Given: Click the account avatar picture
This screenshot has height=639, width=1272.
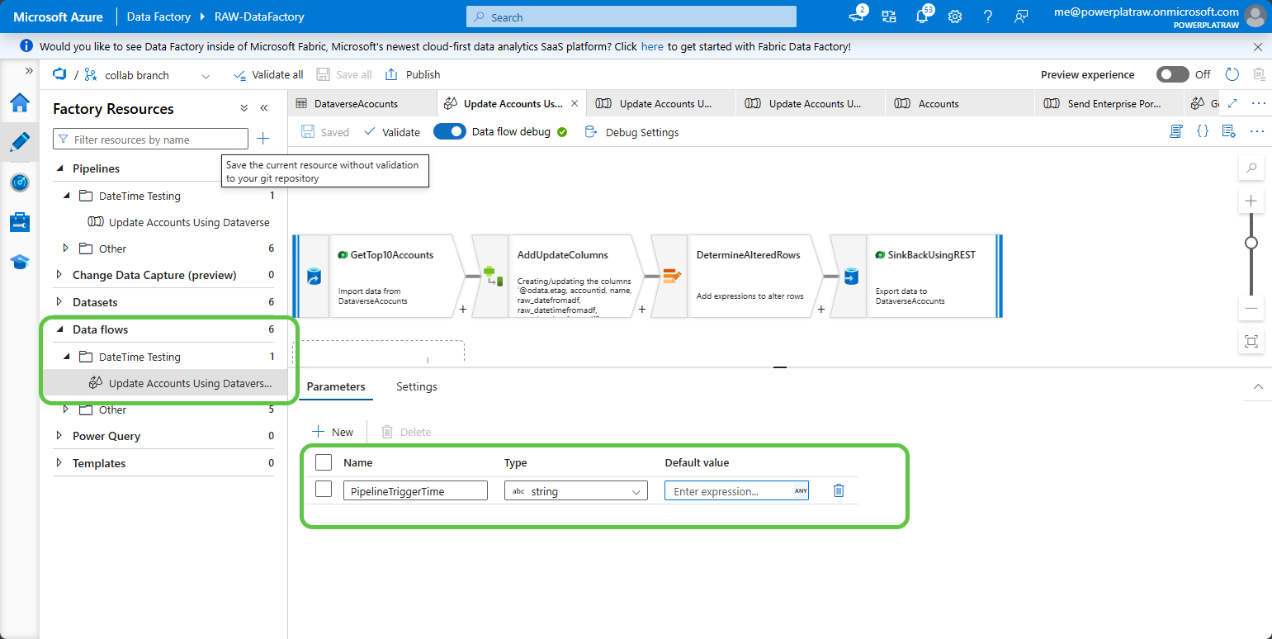Looking at the screenshot, I should pyautogui.click(x=1255, y=17).
